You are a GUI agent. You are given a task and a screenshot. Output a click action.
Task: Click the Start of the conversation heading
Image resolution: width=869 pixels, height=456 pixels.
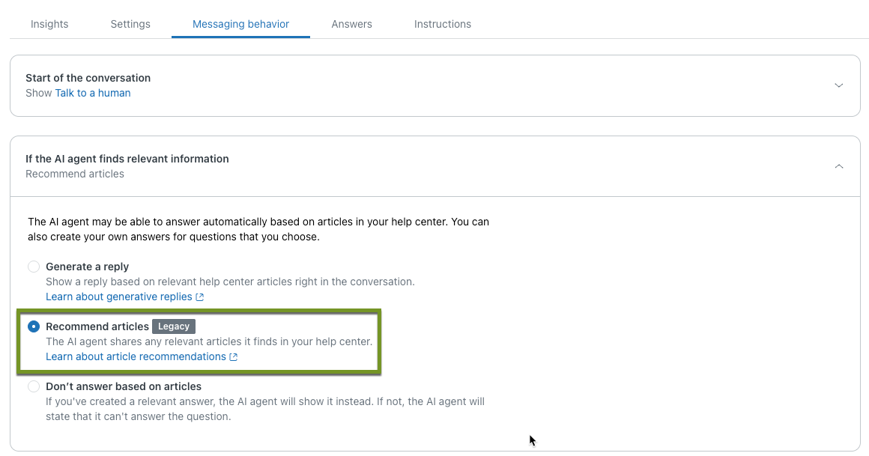[88, 78]
